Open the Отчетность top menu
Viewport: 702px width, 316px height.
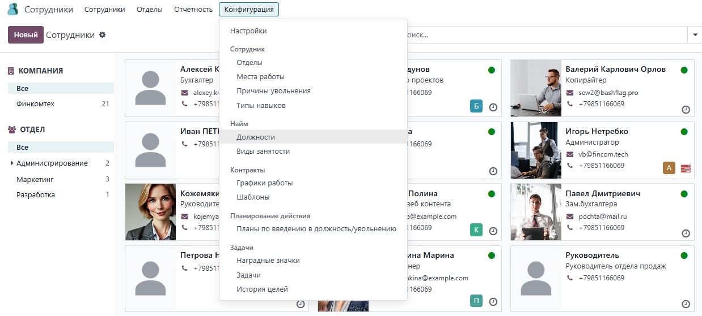coord(193,9)
